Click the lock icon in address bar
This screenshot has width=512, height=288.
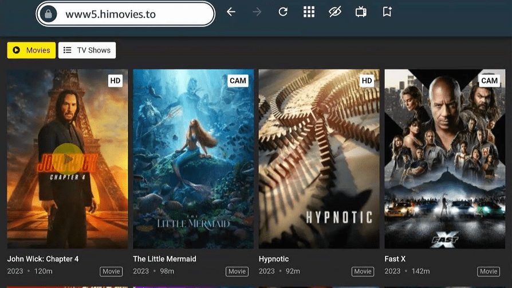(x=48, y=14)
